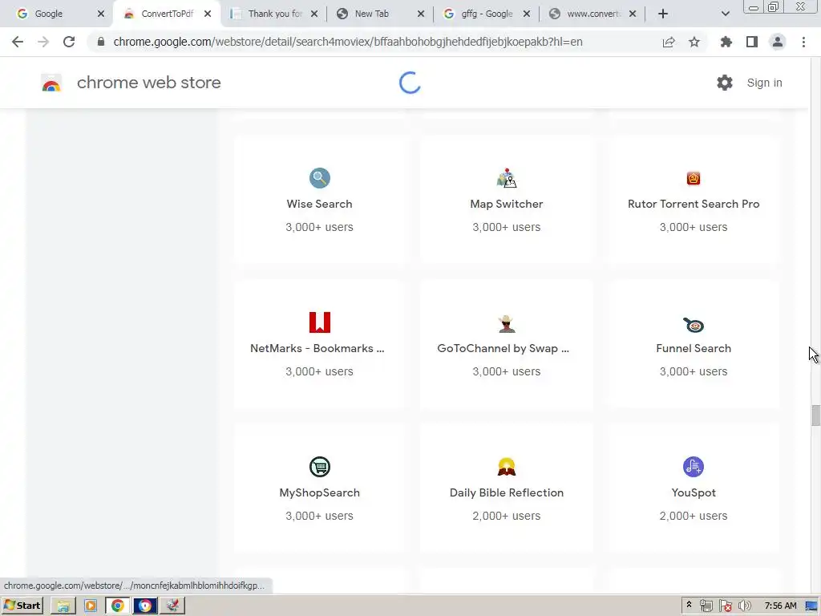Show hidden system tray icons

[689, 605]
